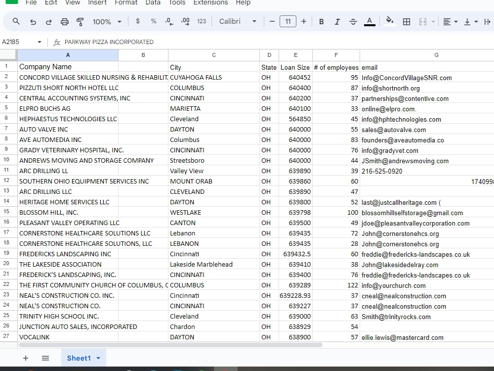This screenshot has width=494, height=371.
Task: Select cell 216-525-0920
Action: pos(427,171)
